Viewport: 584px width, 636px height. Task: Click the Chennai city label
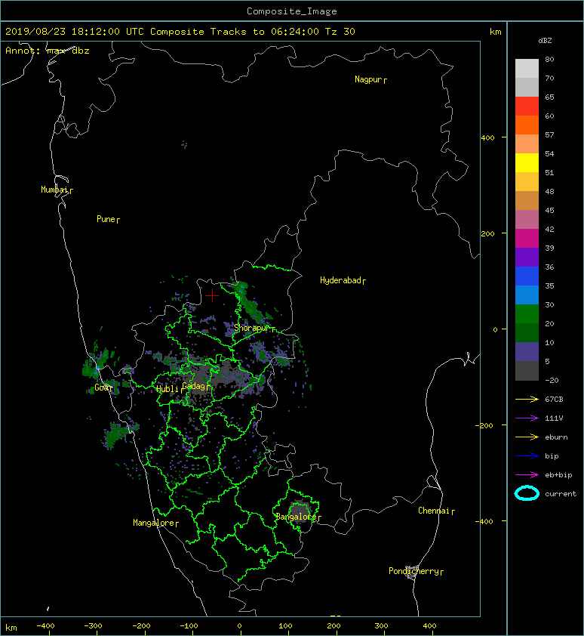[x=434, y=511]
